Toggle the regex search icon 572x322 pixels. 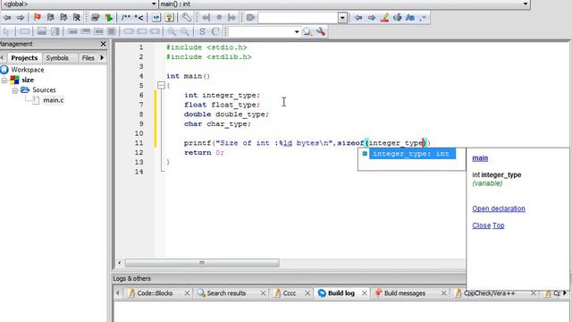pos(423,18)
